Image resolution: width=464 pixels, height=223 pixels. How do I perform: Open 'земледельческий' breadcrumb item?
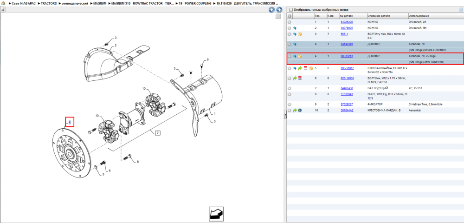tap(76, 4)
